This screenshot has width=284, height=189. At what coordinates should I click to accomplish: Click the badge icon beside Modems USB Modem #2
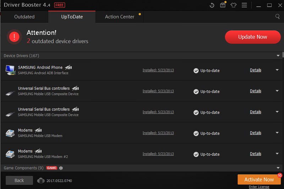tap(38, 151)
